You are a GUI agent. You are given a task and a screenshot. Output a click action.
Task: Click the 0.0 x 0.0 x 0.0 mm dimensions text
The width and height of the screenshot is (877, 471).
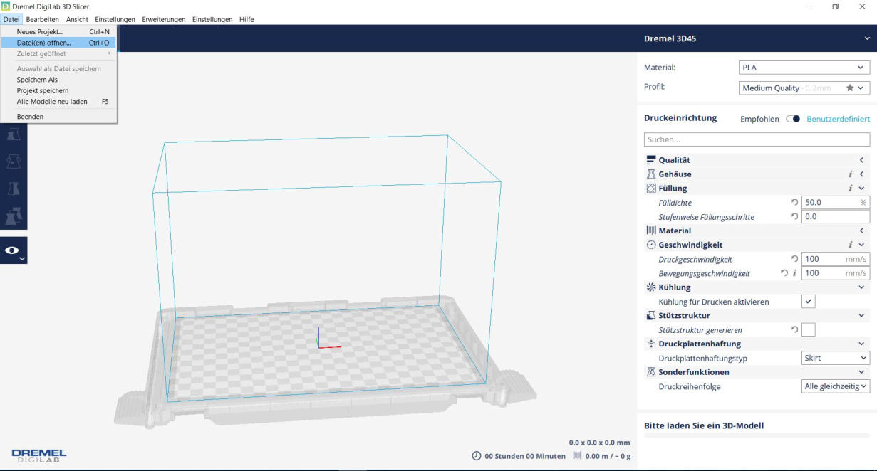599,443
